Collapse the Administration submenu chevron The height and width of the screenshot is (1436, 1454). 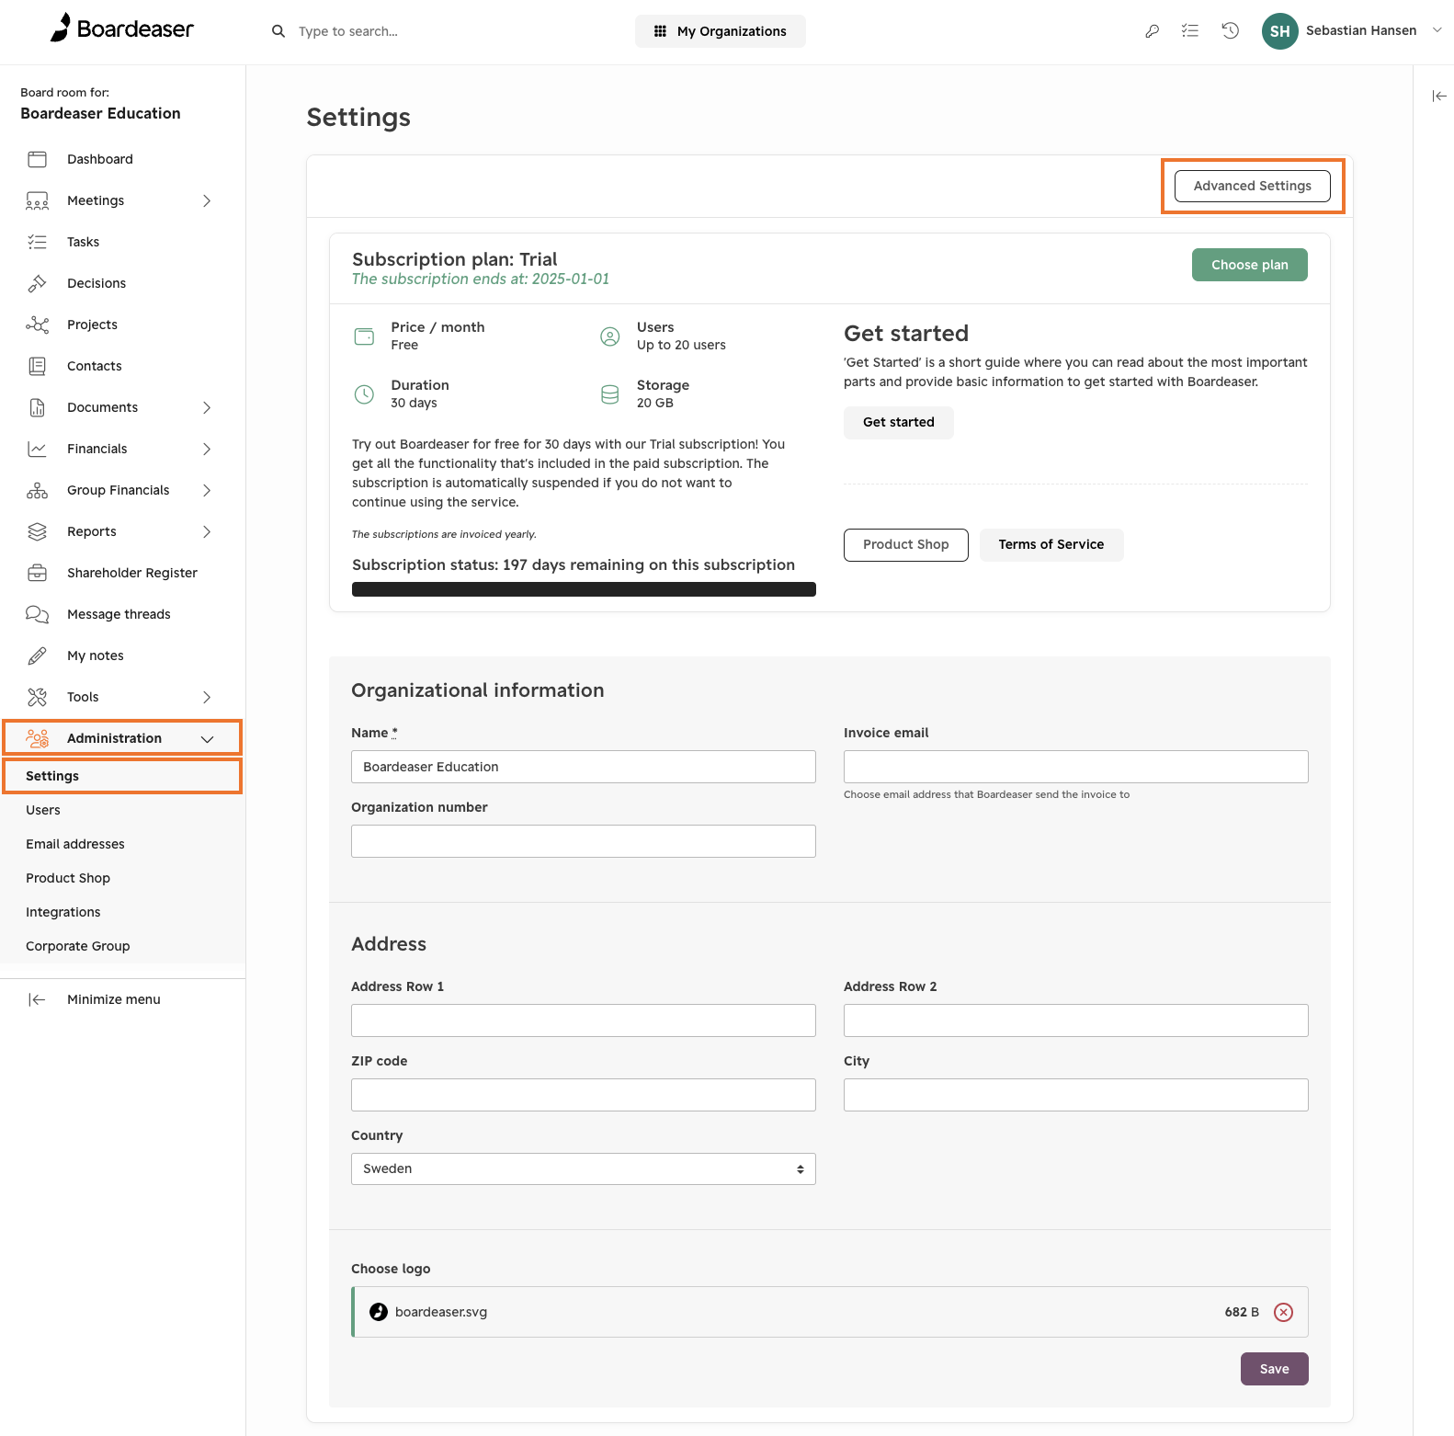click(207, 738)
